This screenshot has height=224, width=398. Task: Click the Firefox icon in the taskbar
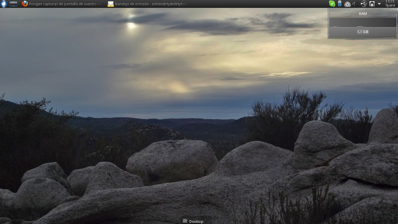[x=25, y=4]
